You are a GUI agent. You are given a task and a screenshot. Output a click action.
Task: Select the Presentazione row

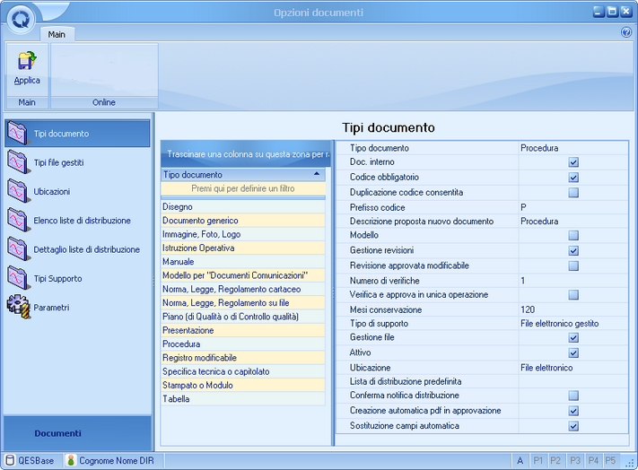tap(243, 330)
